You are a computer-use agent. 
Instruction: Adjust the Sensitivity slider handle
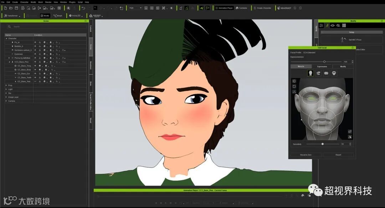(323, 144)
